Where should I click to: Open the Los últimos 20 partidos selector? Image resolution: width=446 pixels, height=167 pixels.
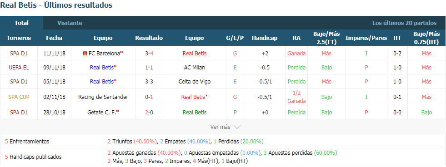click(x=404, y=23)
